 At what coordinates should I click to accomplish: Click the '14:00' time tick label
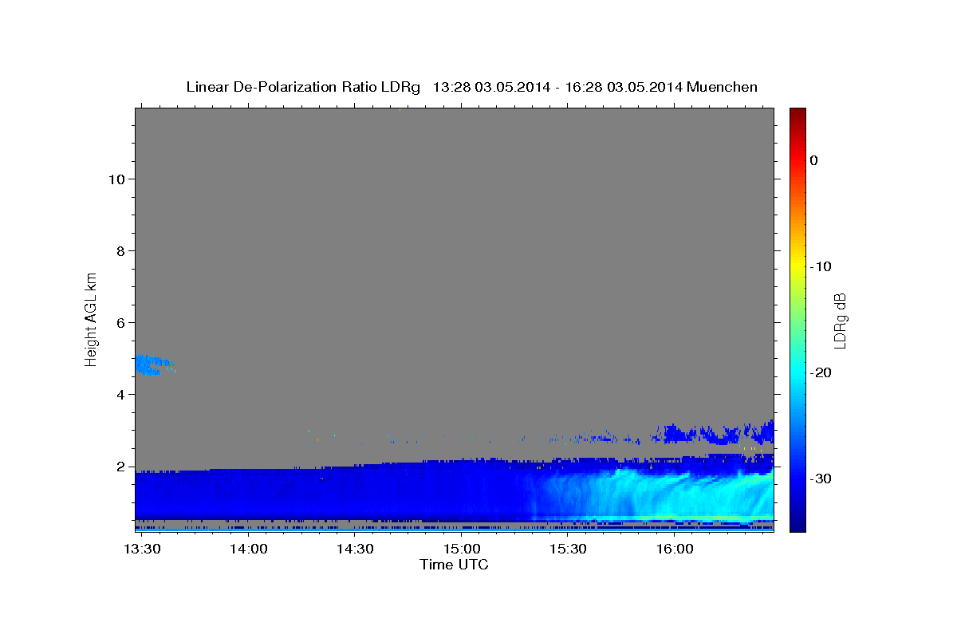248,549
